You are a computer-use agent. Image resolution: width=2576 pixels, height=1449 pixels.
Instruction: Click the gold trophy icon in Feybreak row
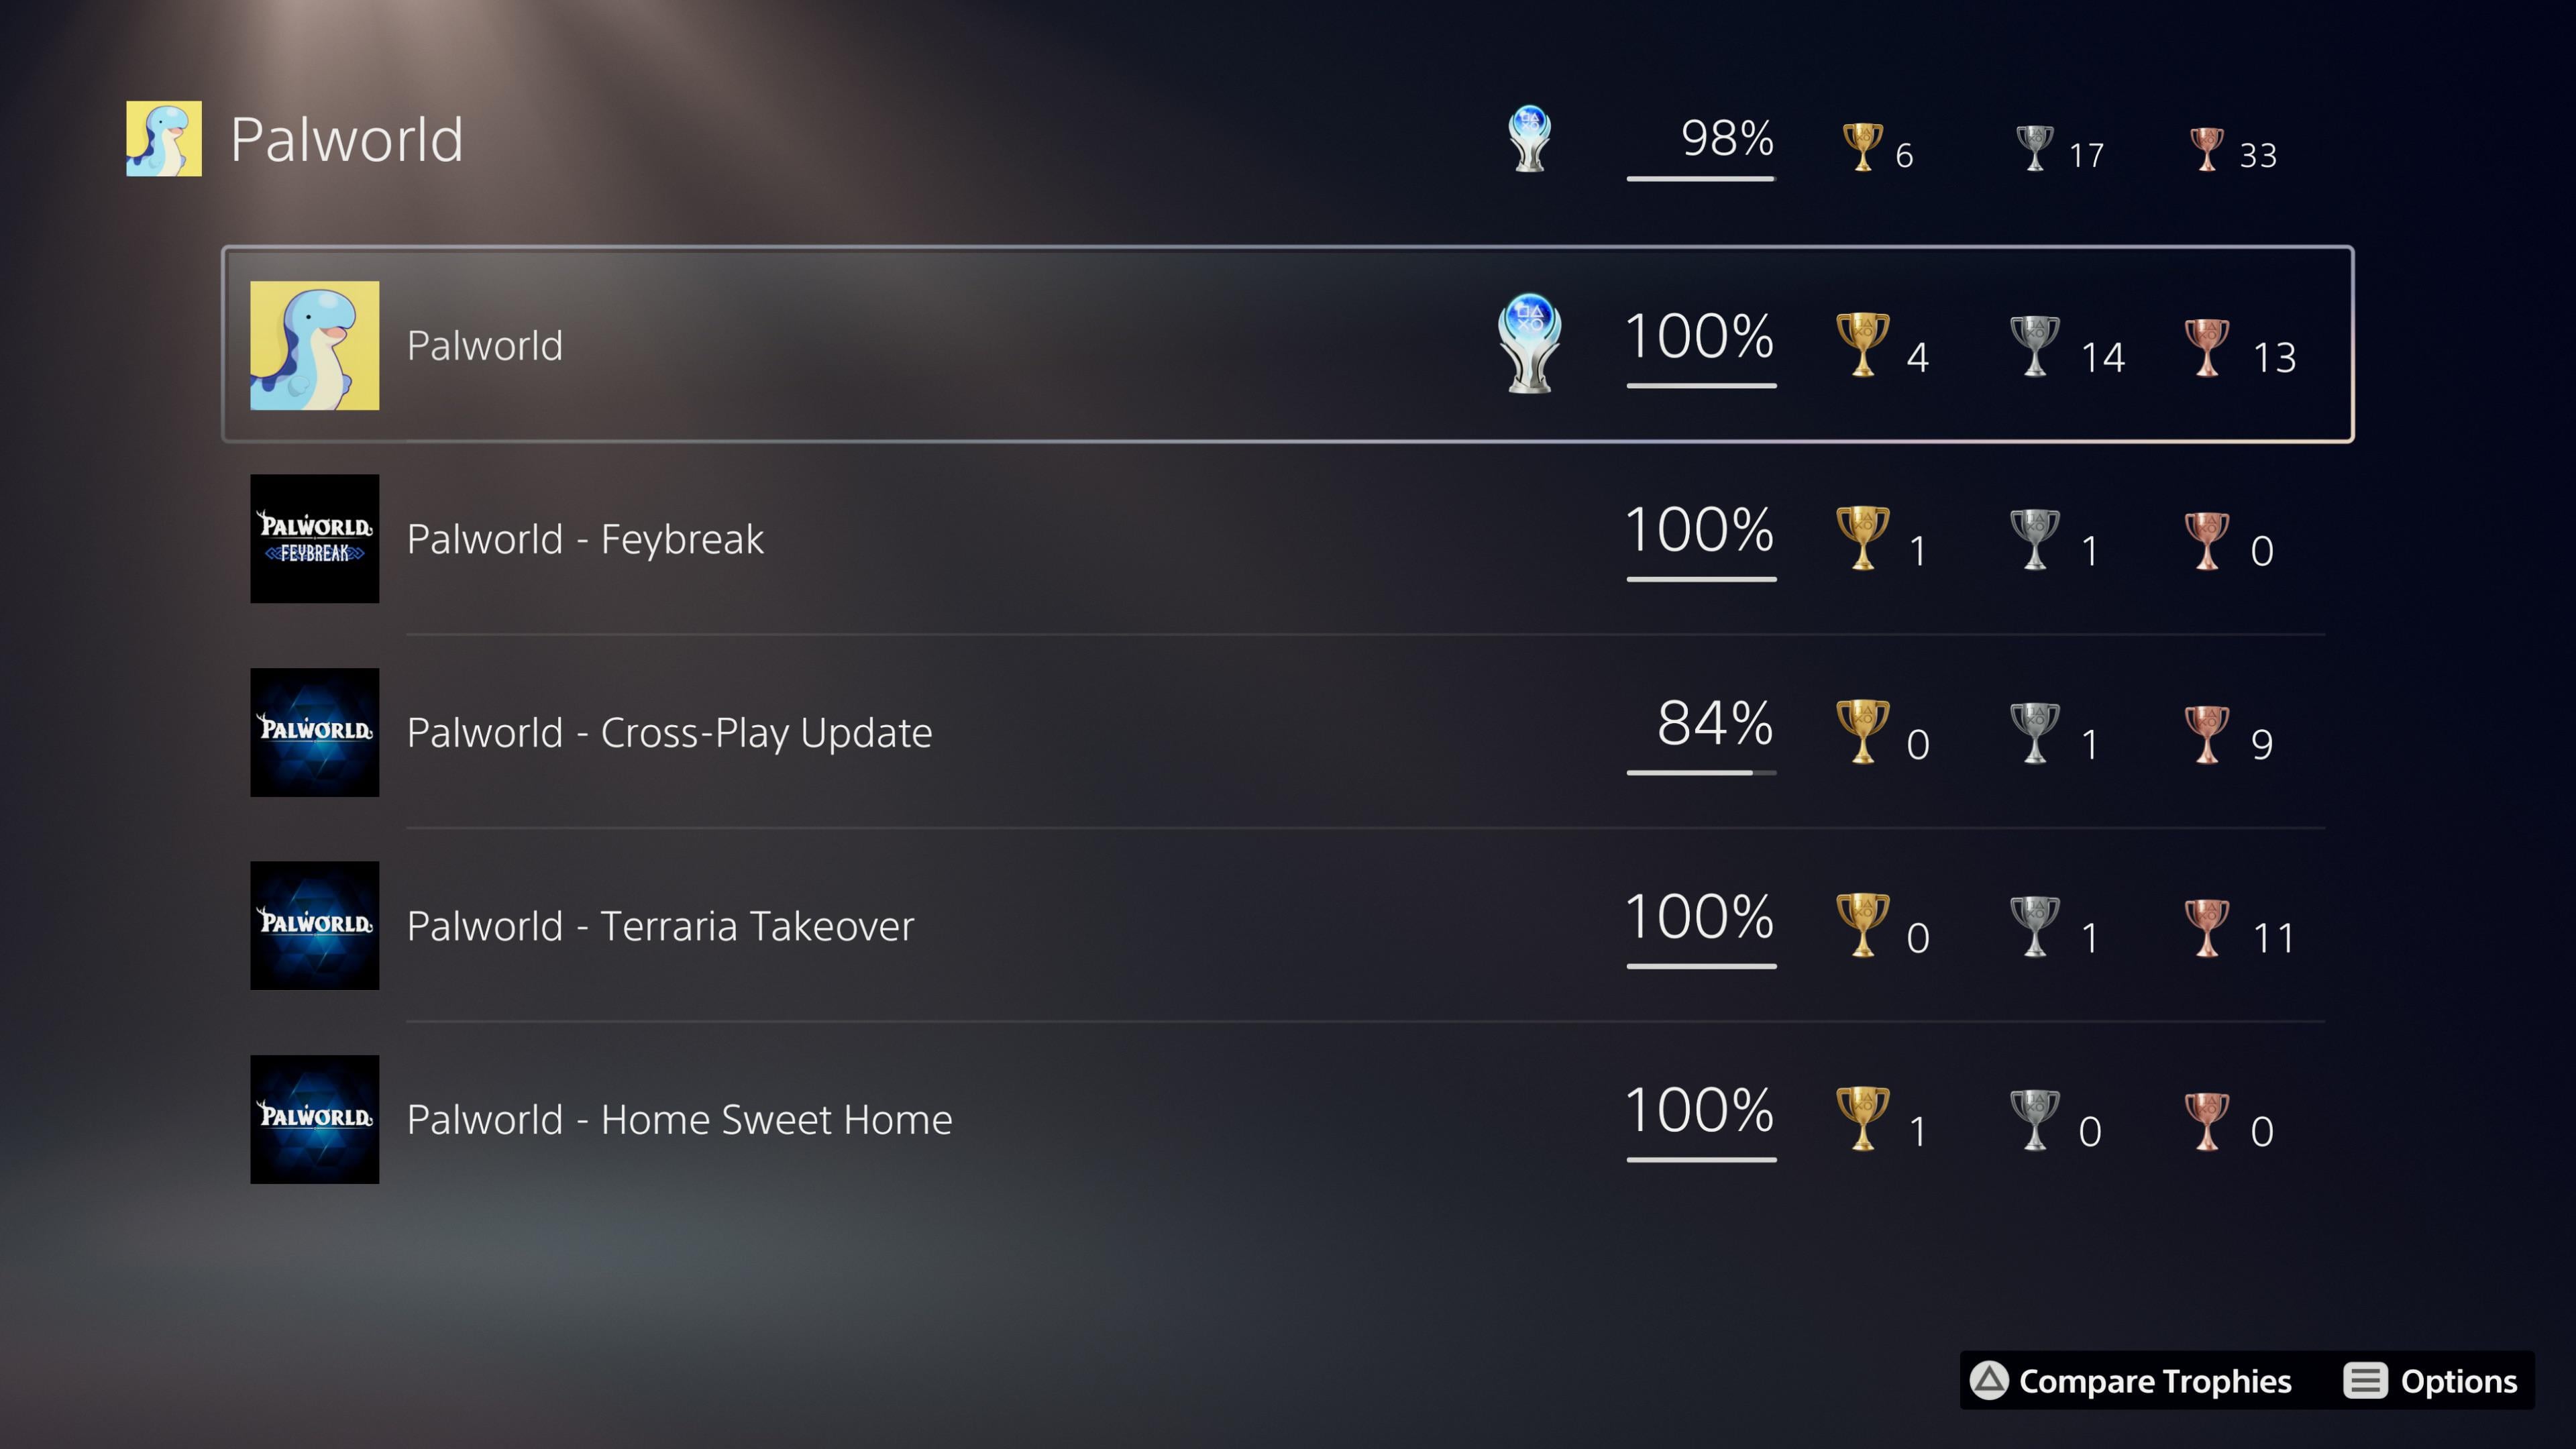(x=1862, y=538)
